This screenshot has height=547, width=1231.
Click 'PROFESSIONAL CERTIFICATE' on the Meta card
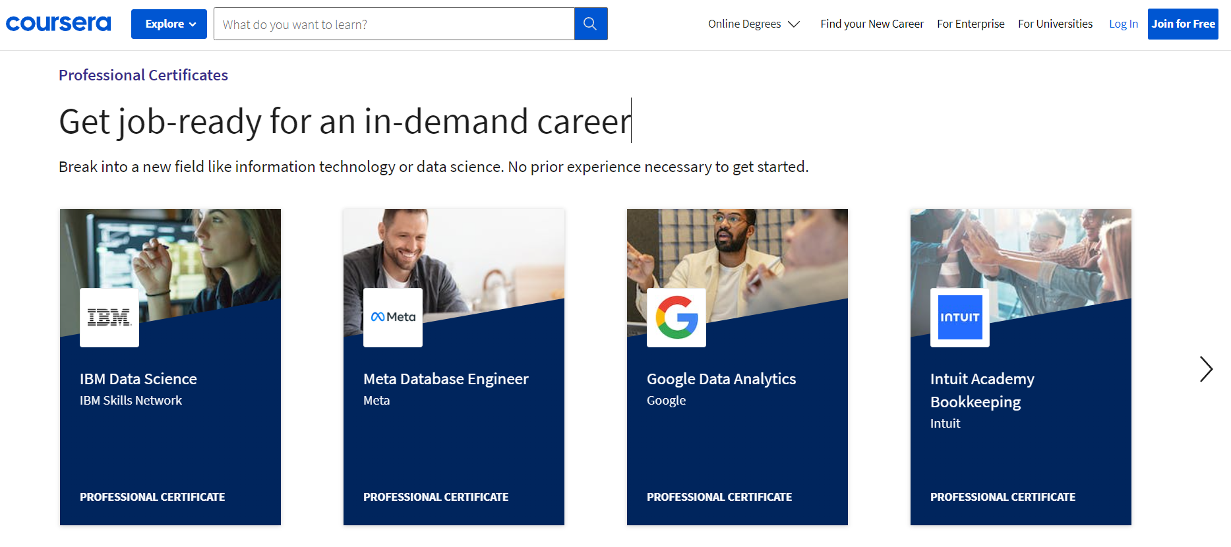tap(436, 497)
